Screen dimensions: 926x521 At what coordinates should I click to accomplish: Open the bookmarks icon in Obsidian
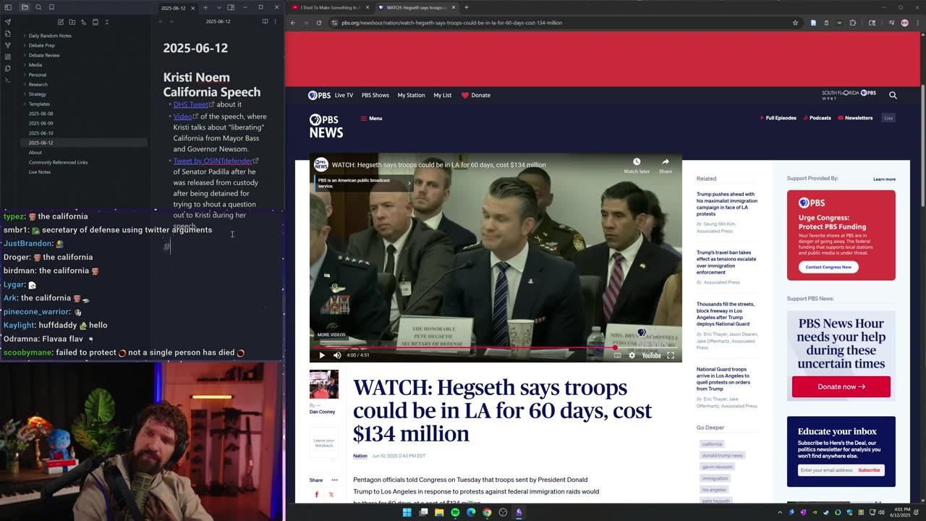click(52, 7)
